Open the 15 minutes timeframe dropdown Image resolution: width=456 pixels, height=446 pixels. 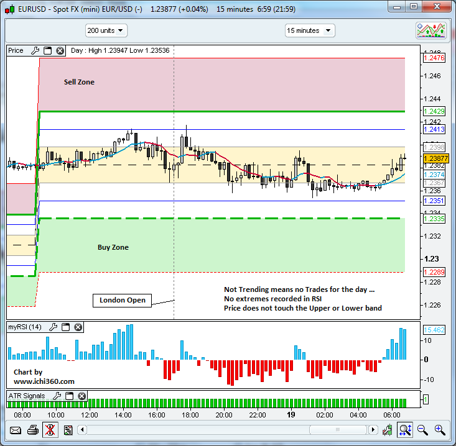(x=309, y=30)
